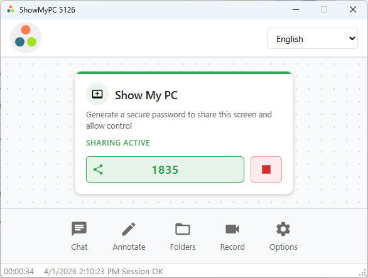This screenshot has width=368, height=278.
Task: Open the English language dropdown
Action: (312, 38)
